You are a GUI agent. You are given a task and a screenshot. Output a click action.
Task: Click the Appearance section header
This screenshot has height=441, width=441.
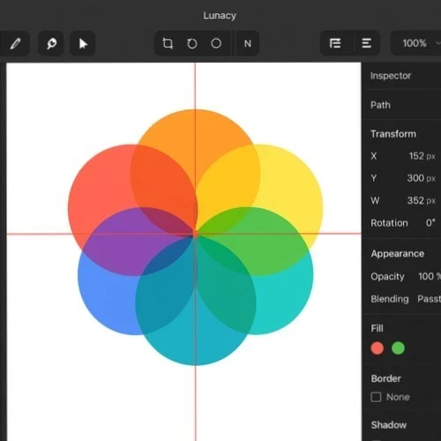click(x=397, y=254)
